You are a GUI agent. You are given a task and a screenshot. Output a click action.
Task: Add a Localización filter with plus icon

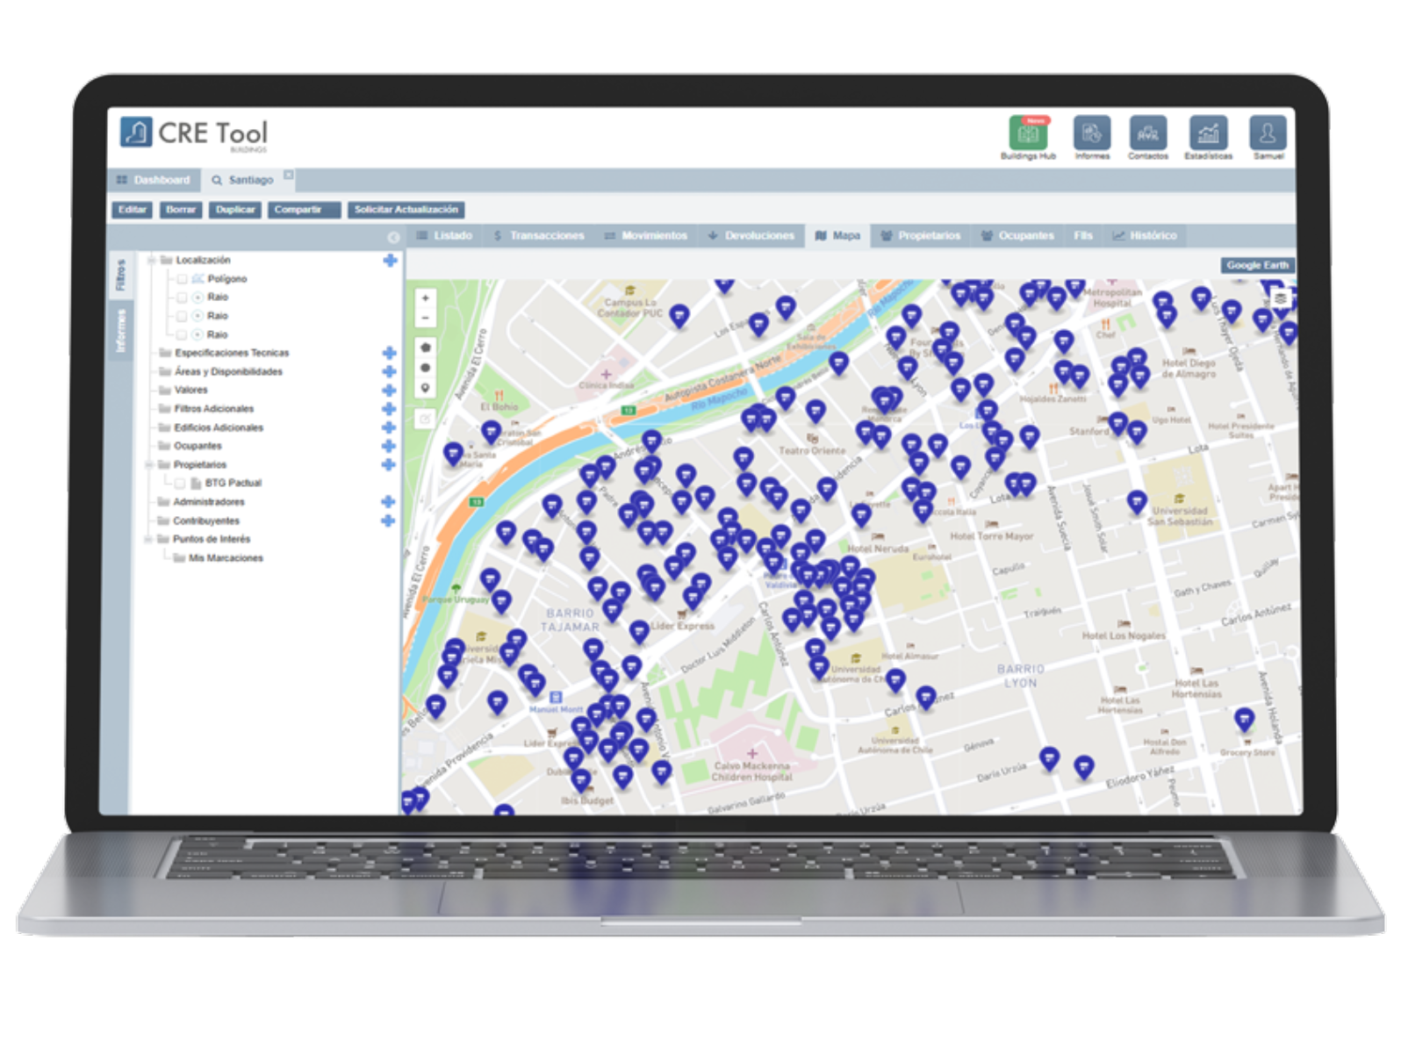[x=390, y=261]
